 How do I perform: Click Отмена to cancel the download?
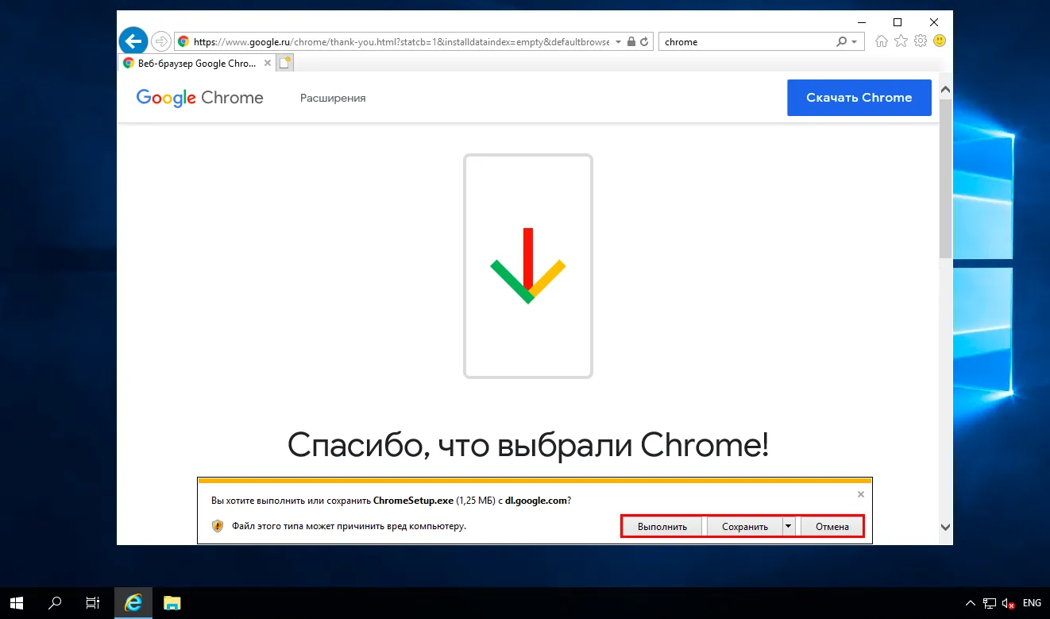click(832, 526)
